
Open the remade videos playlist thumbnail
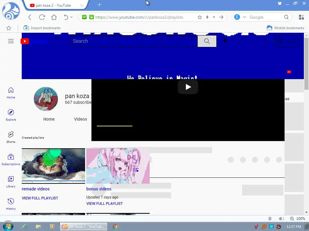53,166
